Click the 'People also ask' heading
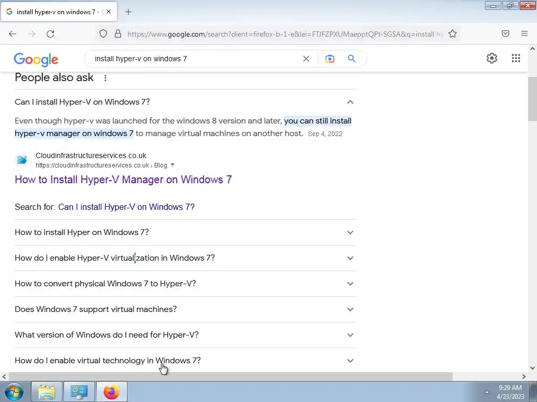537x402 pixels. (x=54, y=77)
